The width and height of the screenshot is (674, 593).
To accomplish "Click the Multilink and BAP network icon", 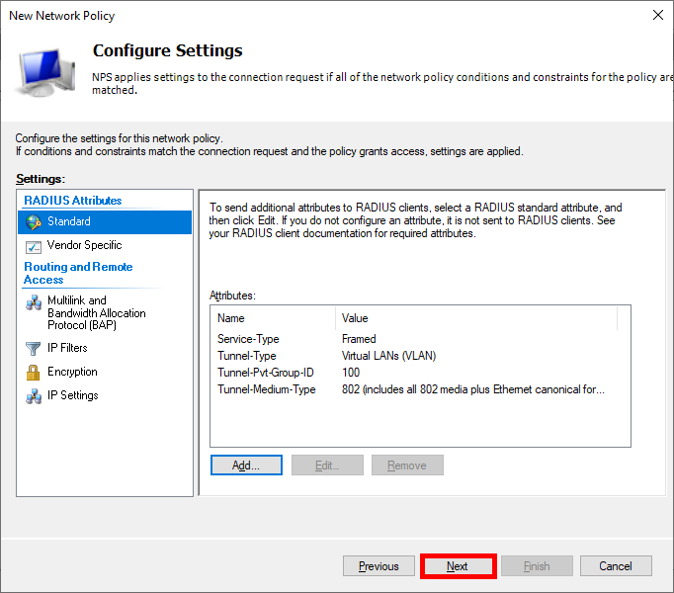I will [x=33, y=302].
